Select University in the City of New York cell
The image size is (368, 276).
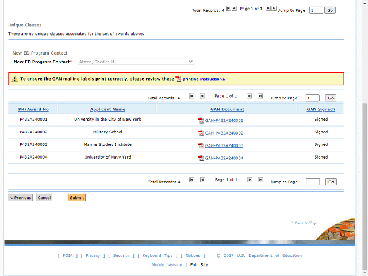[x=108, y=120]
